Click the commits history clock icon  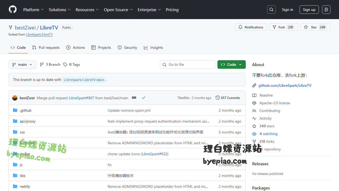(x=218, y=98)
